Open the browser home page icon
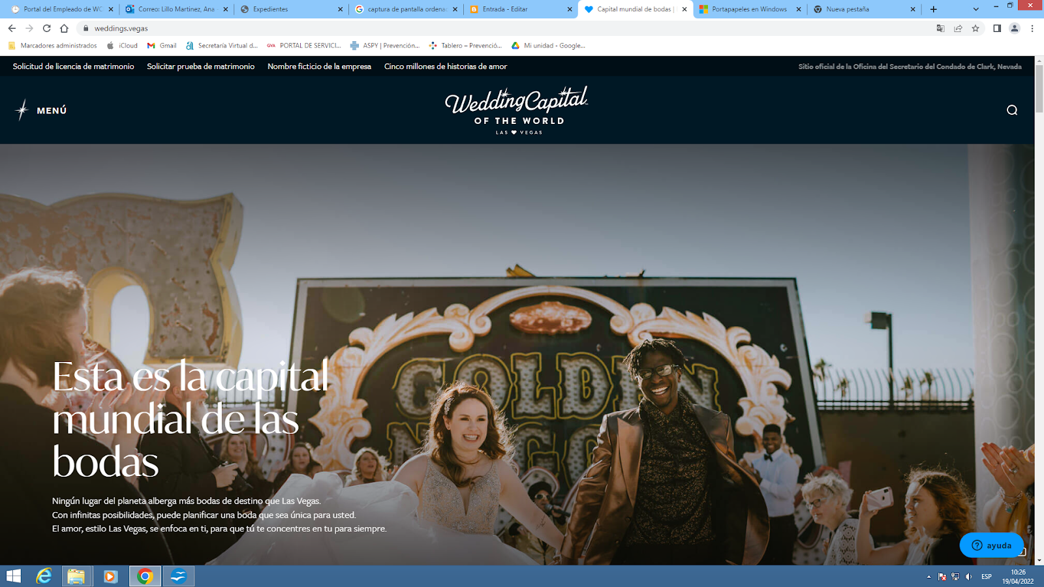This screenshot has height=587, width=1044. pyautogui.click(x=64, y=28)
